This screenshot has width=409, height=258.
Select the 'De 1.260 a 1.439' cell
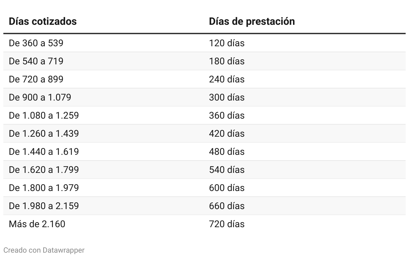pos(44,134)
